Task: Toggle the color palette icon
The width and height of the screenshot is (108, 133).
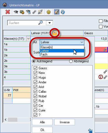Action: point(57,12)
